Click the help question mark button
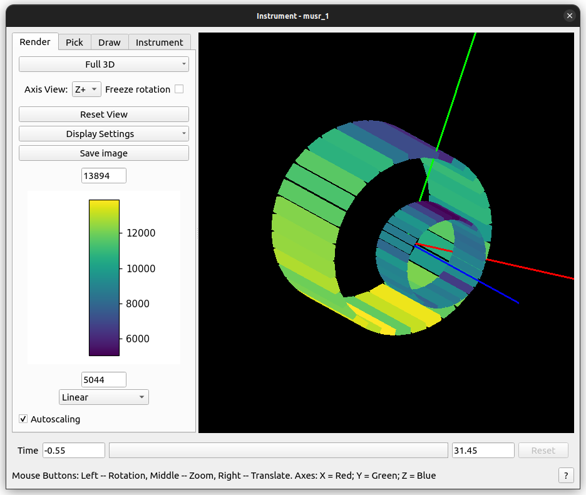586x495 pixels. [565, 475]
